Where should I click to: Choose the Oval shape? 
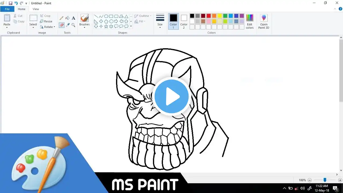click(x=106, y=16)
